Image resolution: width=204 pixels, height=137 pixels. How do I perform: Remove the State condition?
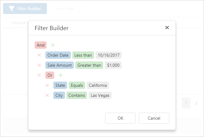tap(47, 85)
